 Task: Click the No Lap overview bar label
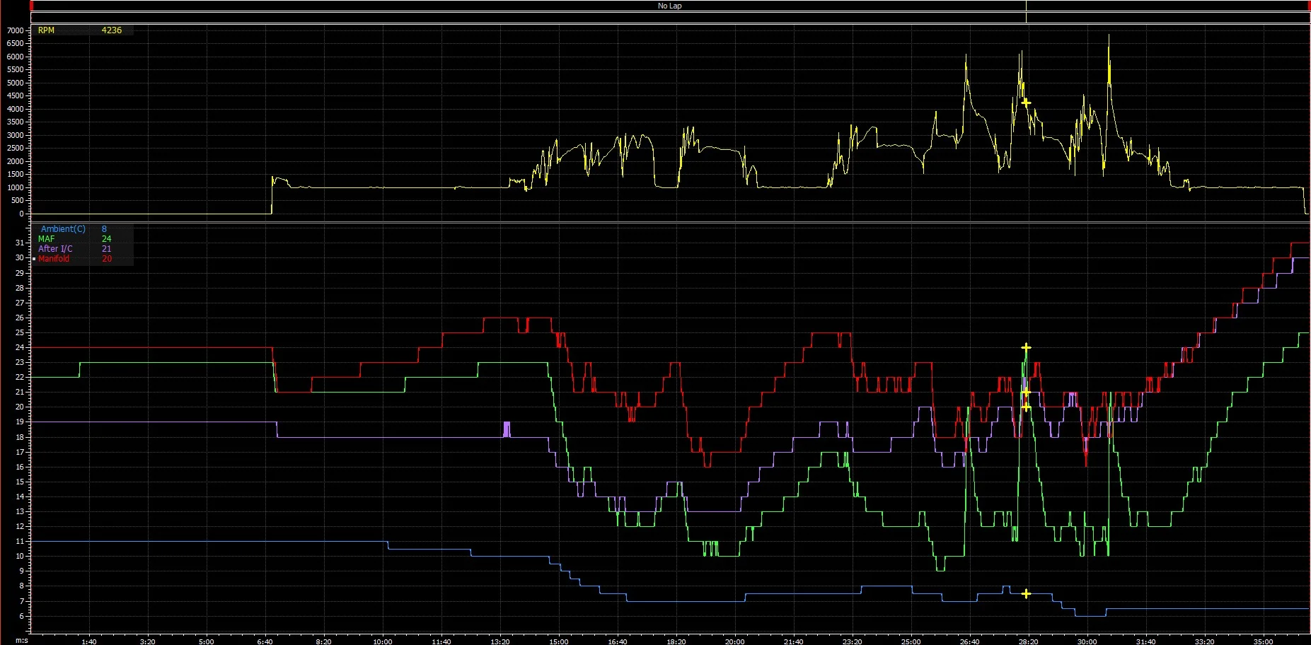pos(669,6)
